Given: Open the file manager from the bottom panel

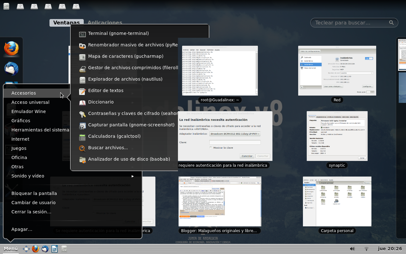Looking at the screenshot, I should [x=64, y=249].
